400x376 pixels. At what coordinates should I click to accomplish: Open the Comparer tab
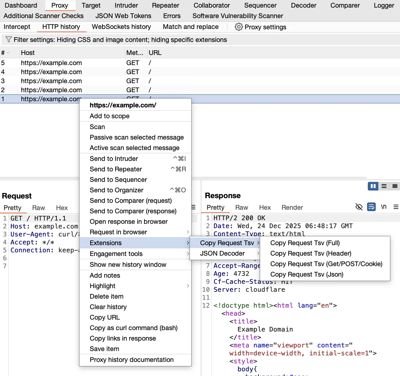coord(345,5)
